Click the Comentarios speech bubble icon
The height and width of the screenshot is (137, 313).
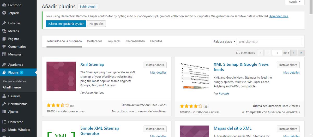click(x=4, y=47)
